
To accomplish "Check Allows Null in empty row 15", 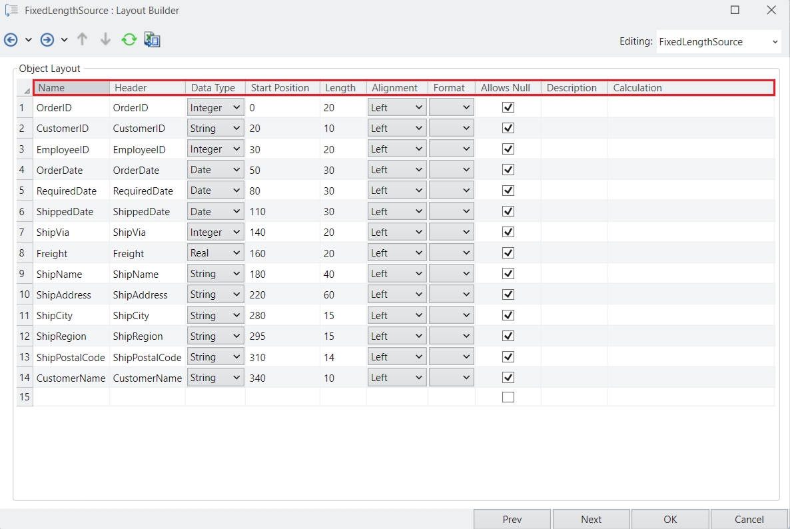I will 508,397.
